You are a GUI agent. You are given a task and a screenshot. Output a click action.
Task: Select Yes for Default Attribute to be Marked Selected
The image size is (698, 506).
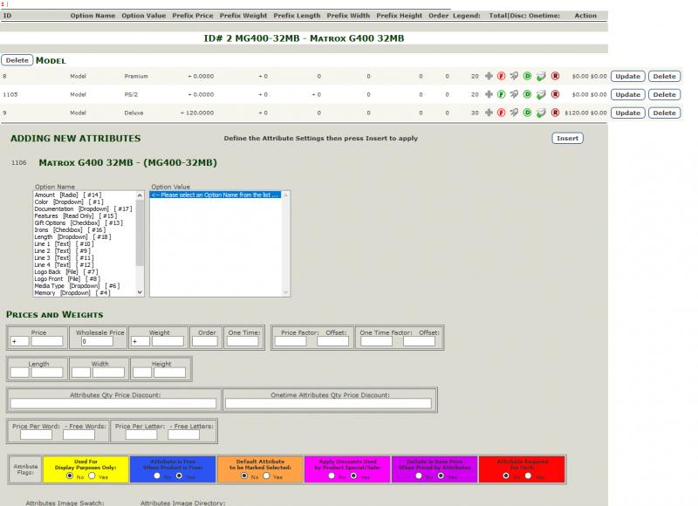tap(266, 475)
